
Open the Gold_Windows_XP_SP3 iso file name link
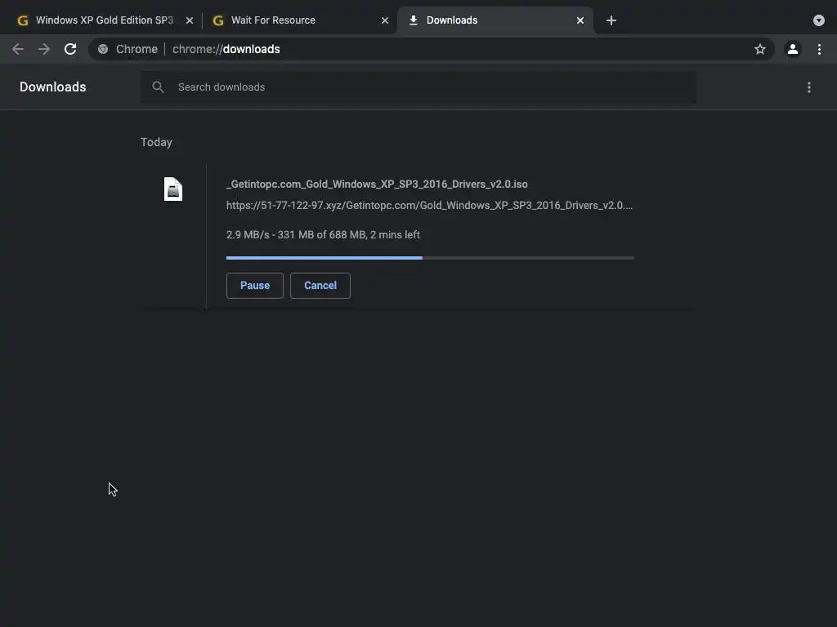pos(377,184)
